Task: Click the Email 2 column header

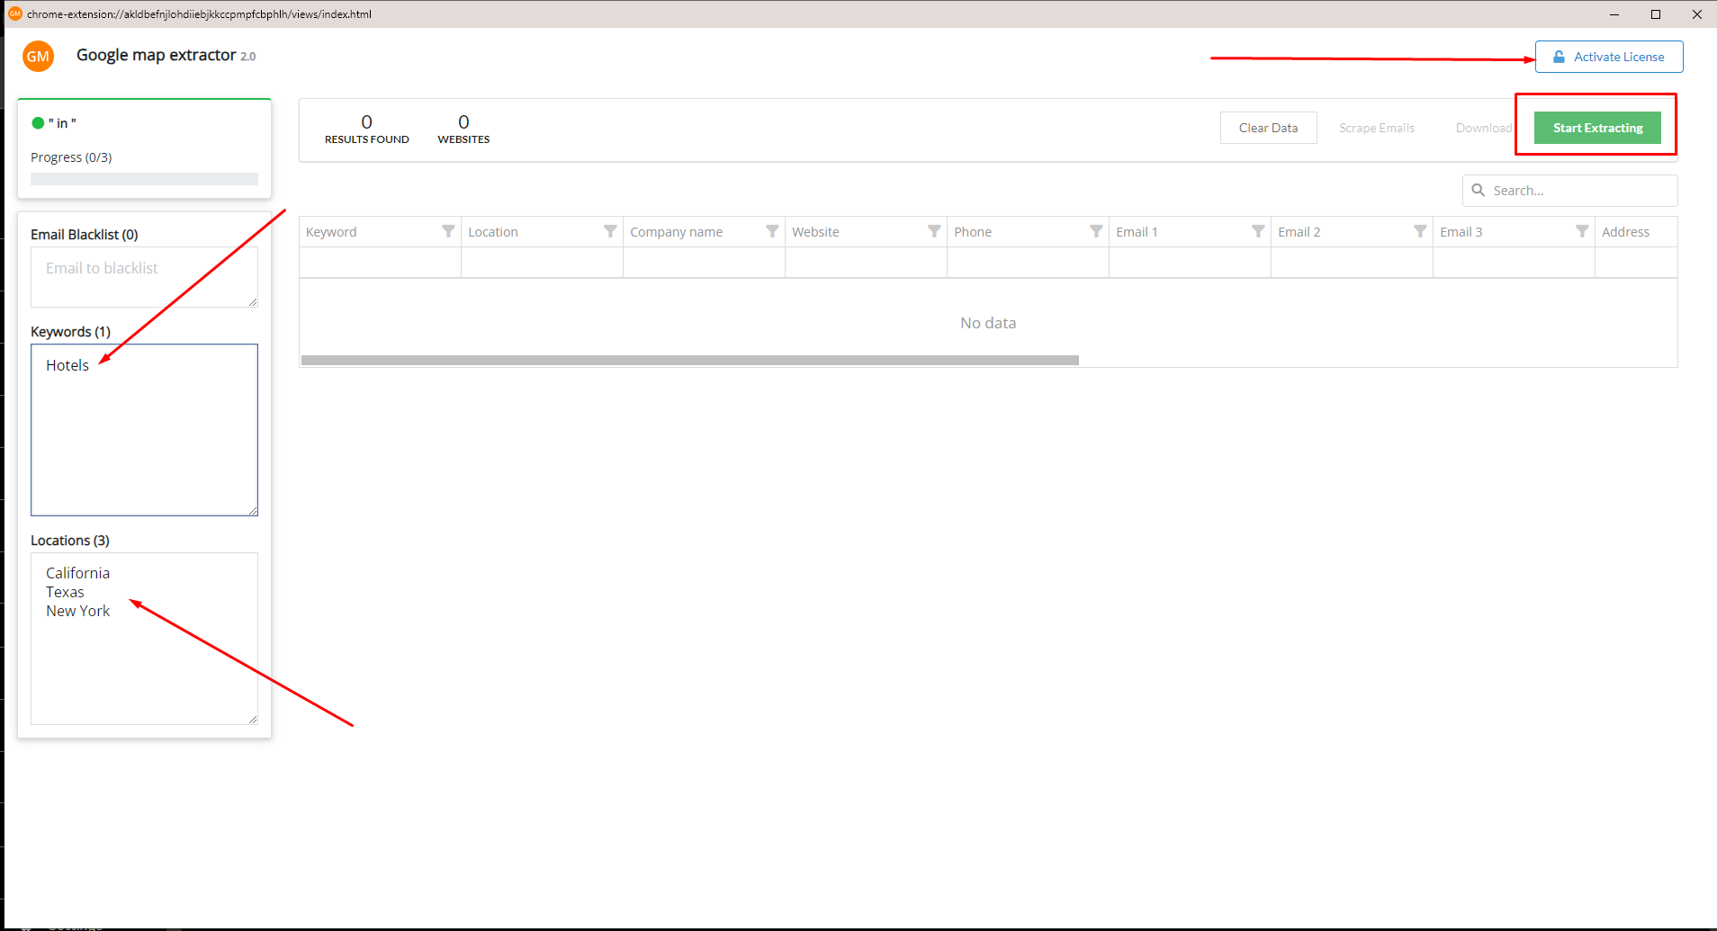Action: tap(1352, 231)
